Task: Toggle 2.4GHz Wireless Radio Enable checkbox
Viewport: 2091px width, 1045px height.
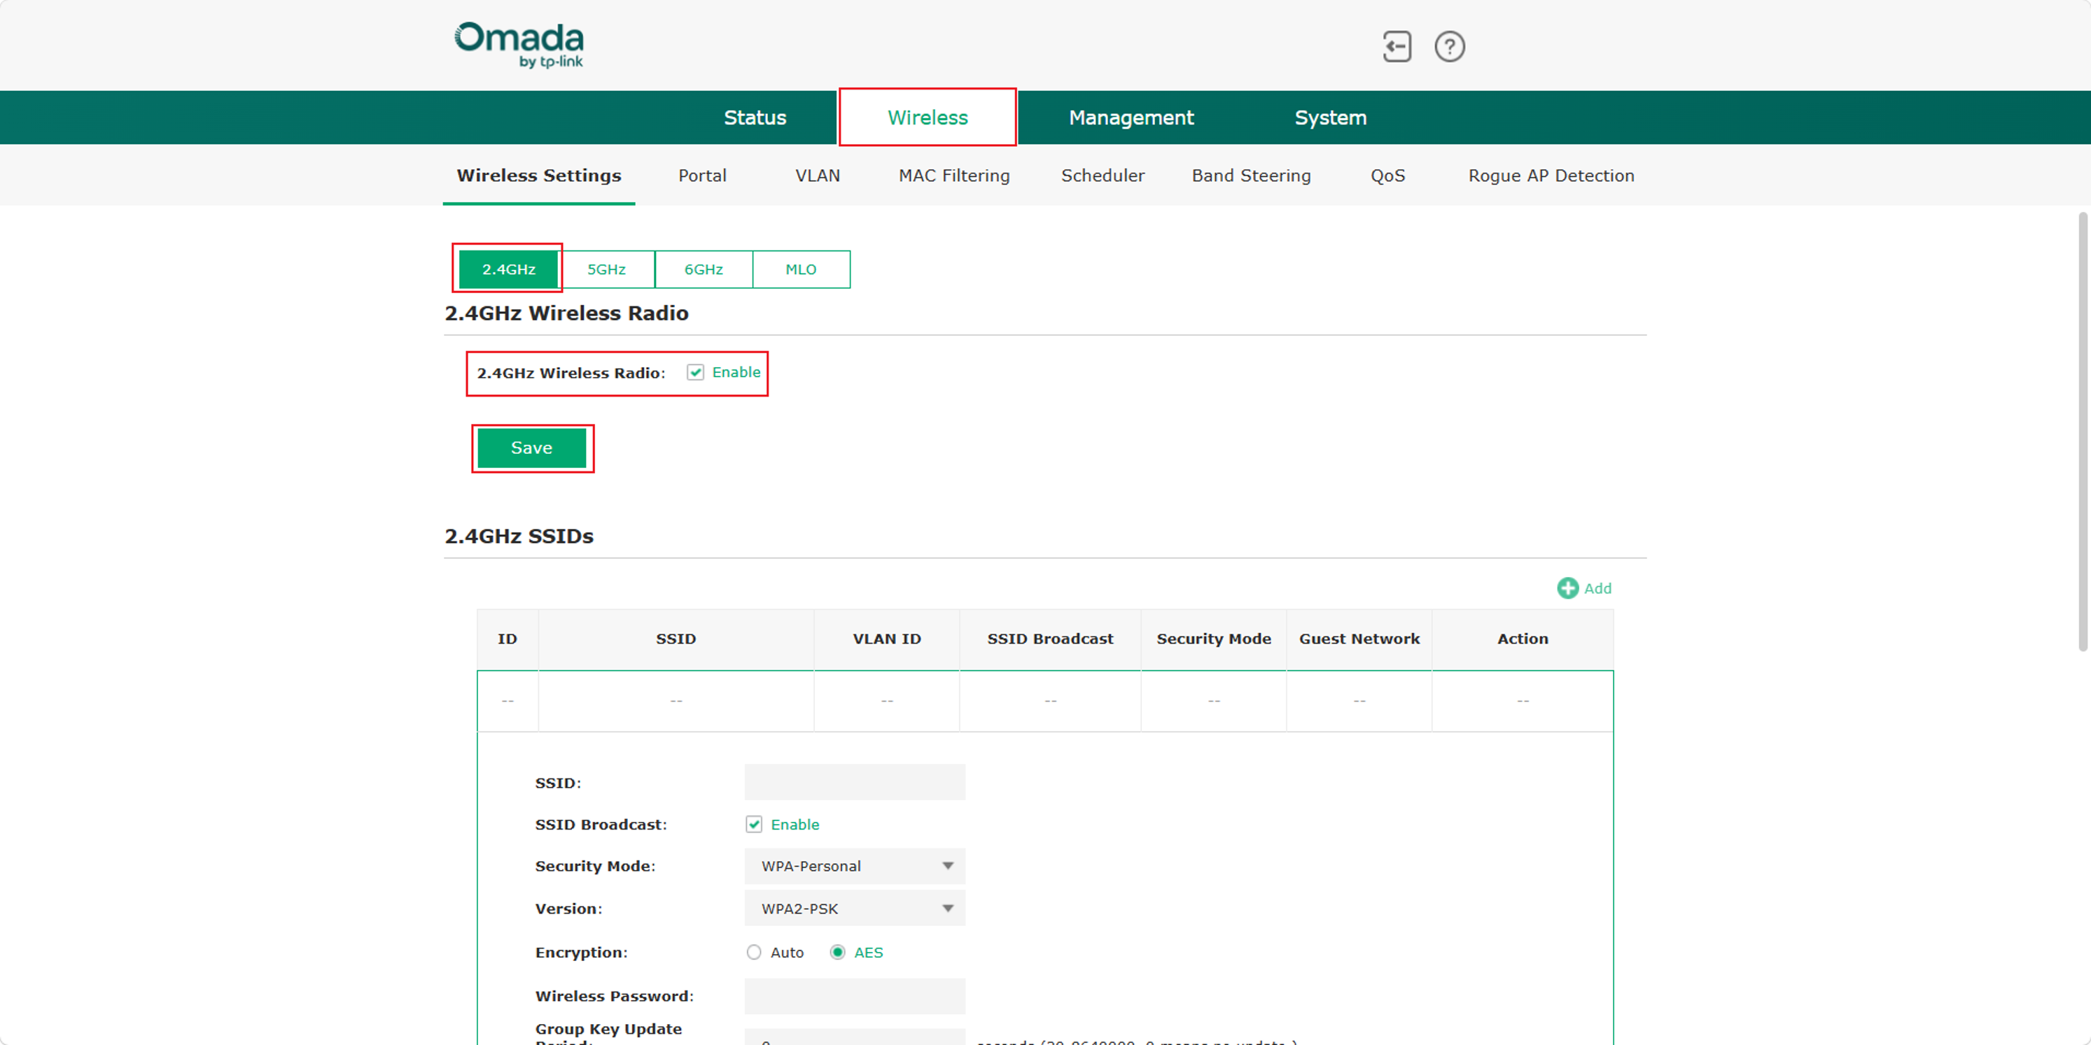Action: click(696, 372)
